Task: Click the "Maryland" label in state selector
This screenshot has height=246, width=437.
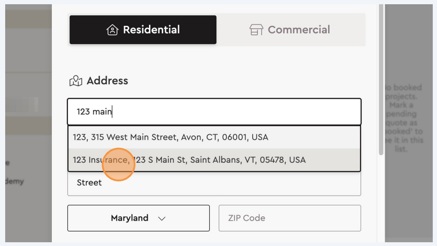Action: pyautogui.click(x=130, y=218)
